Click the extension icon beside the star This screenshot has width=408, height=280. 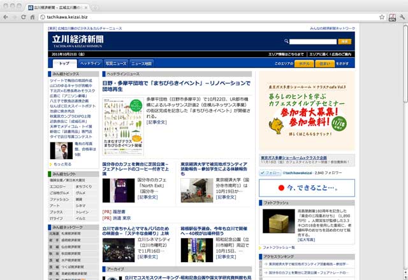(x=392, y=17)
